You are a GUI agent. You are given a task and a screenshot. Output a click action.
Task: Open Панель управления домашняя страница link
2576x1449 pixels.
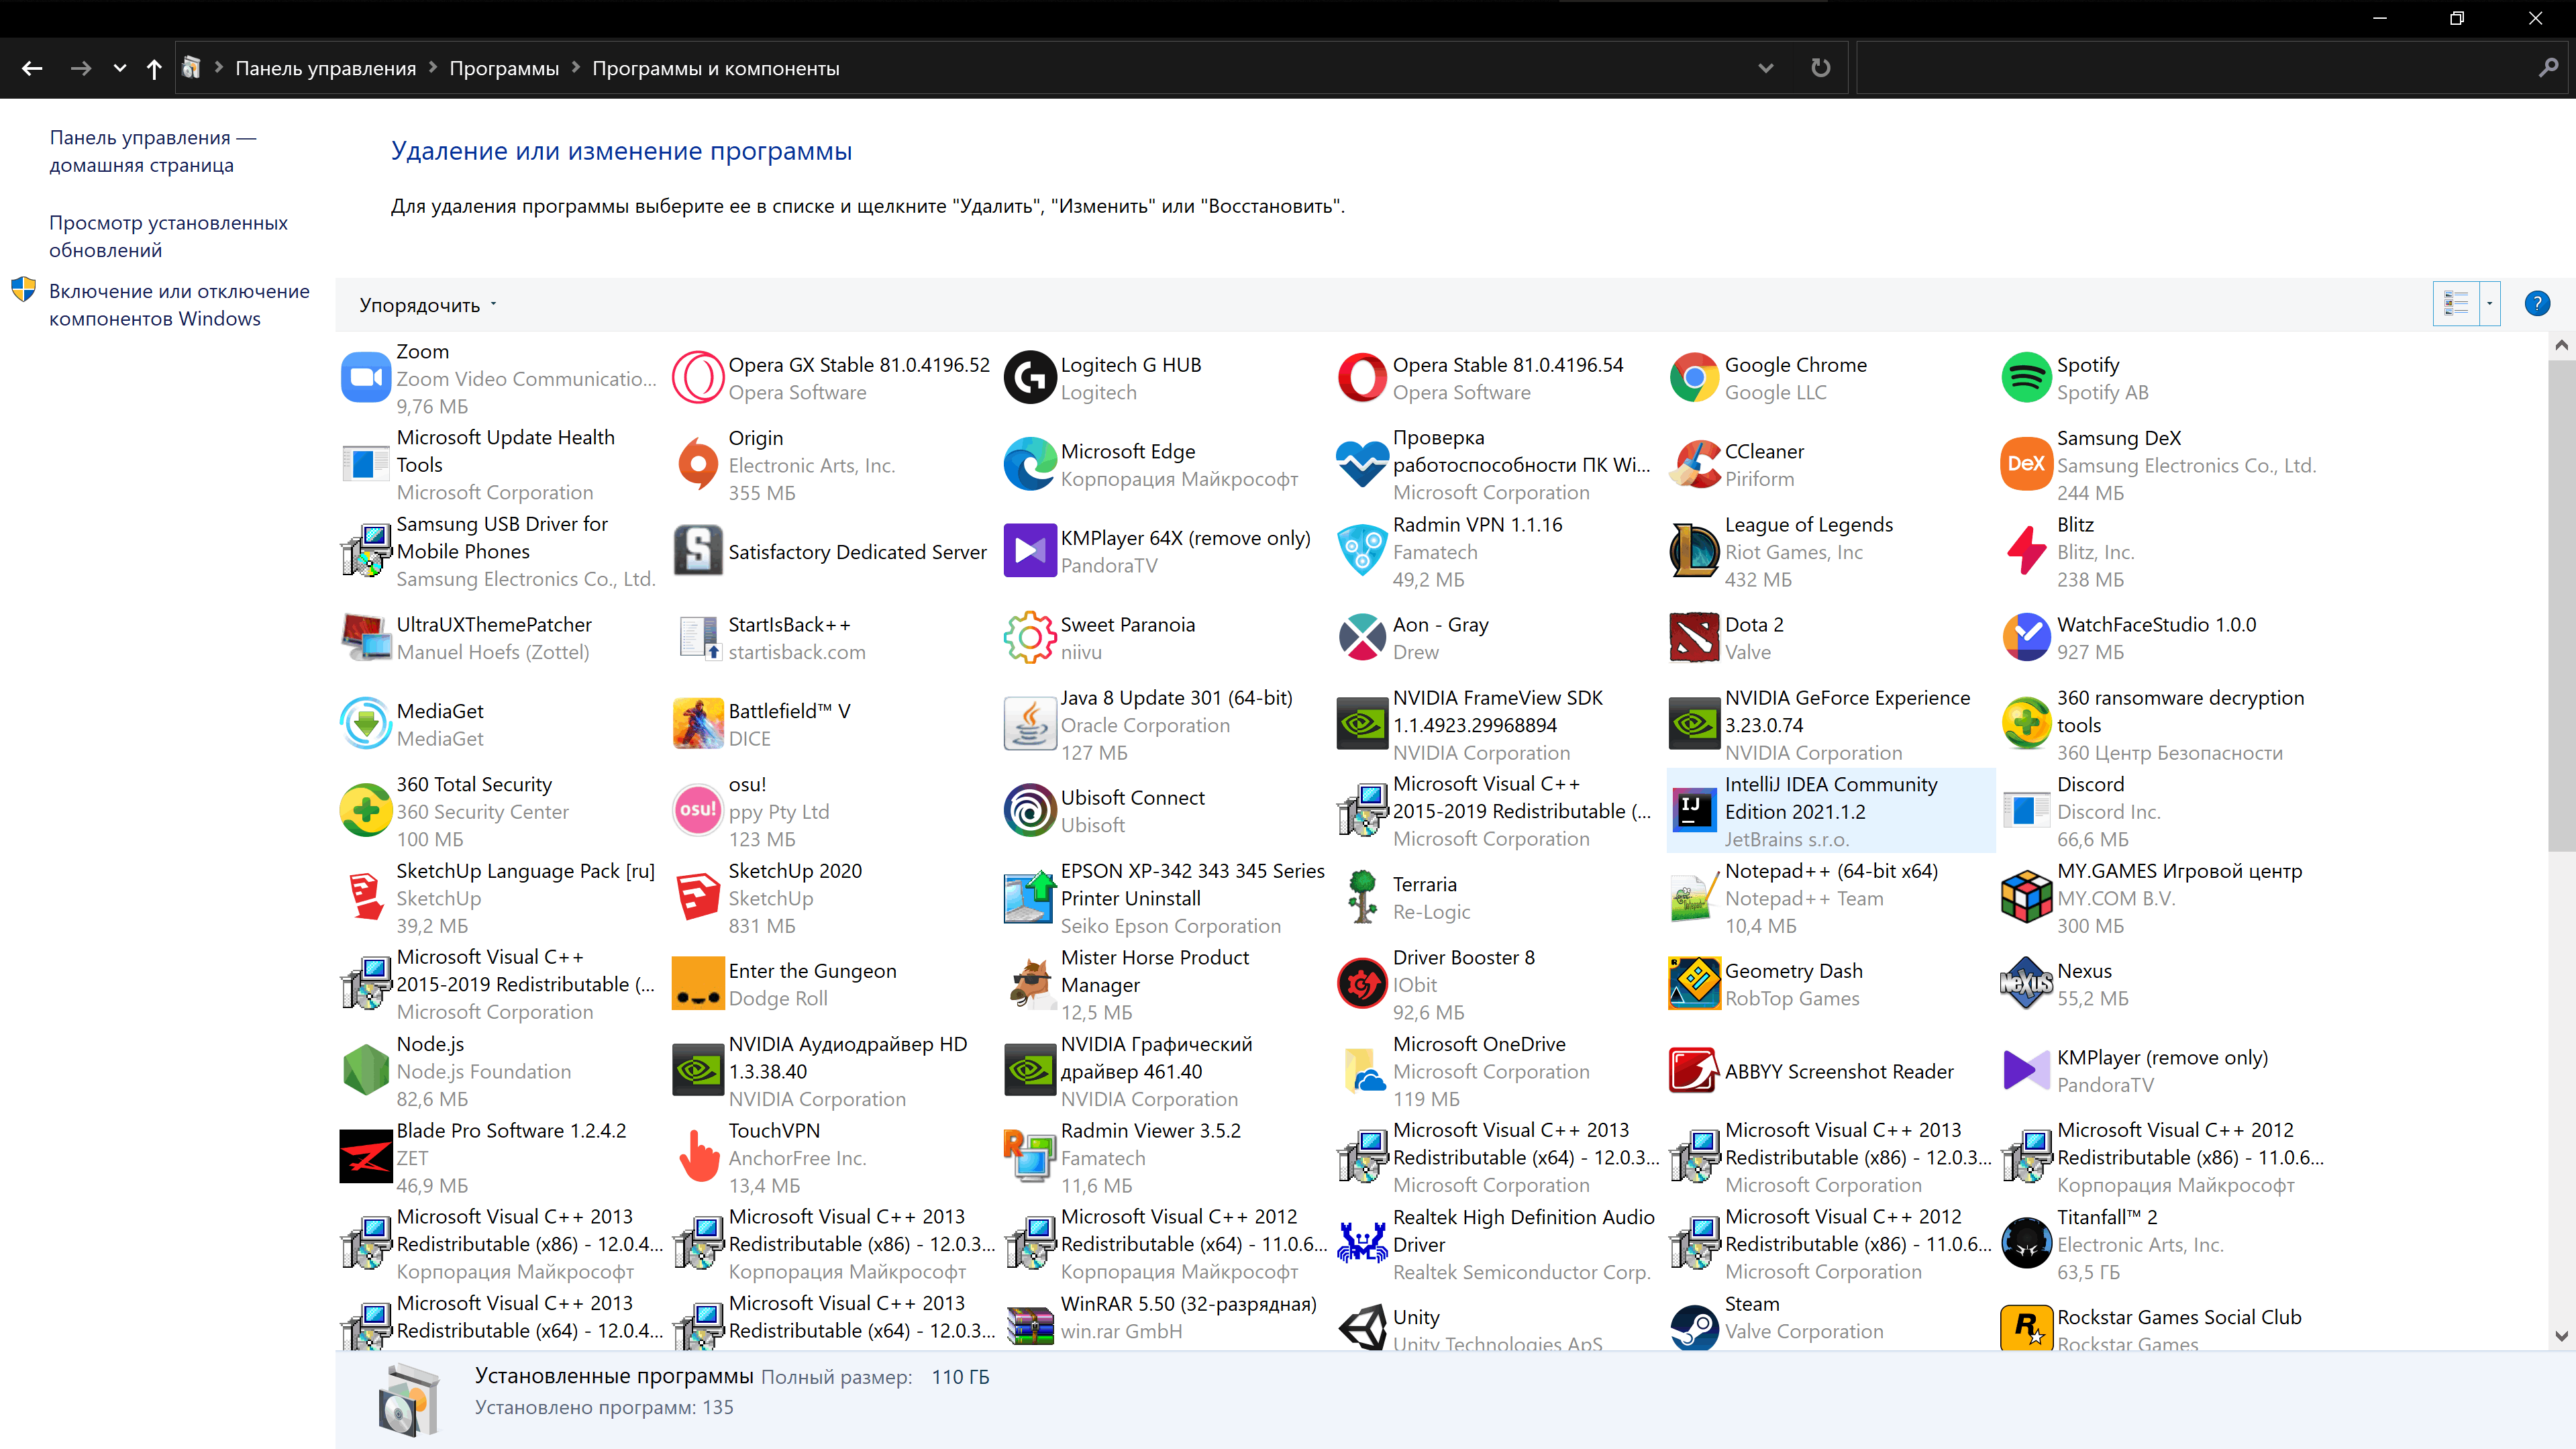click(153, 151)
